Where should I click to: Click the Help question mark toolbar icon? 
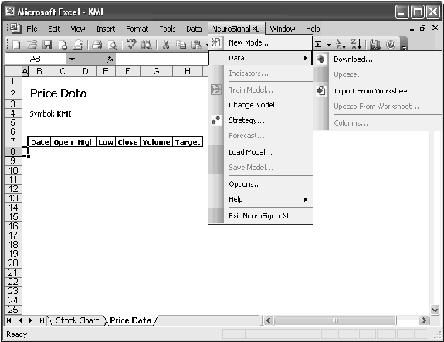391,45
